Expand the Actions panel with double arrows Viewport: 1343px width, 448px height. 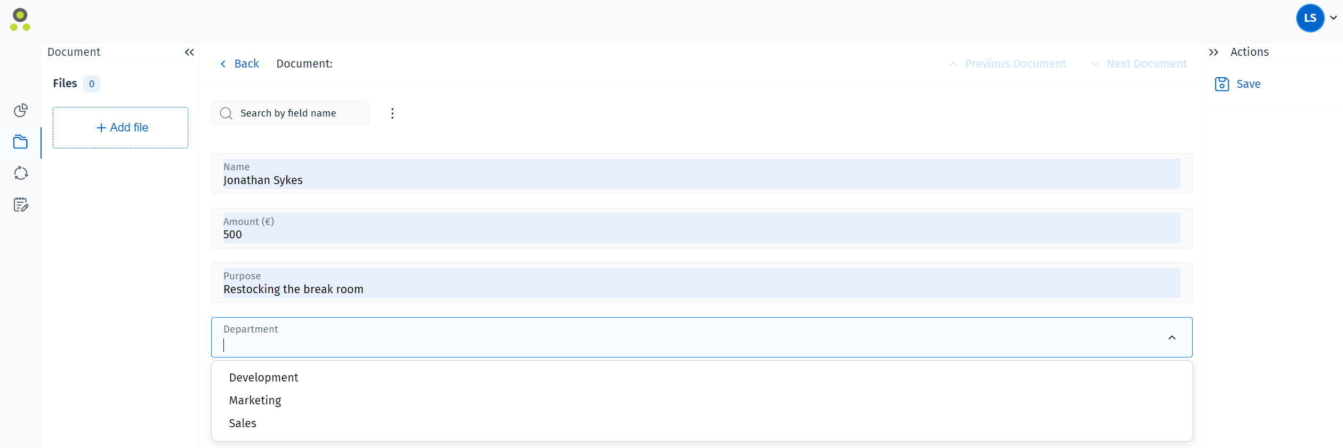tap(1214, 52)
